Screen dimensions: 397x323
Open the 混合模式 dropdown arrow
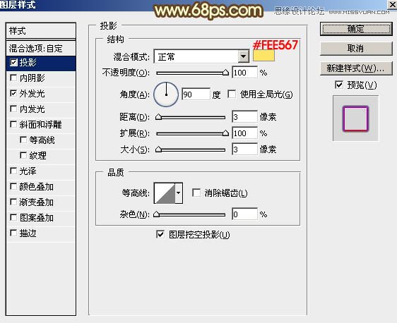pos(243,56)
